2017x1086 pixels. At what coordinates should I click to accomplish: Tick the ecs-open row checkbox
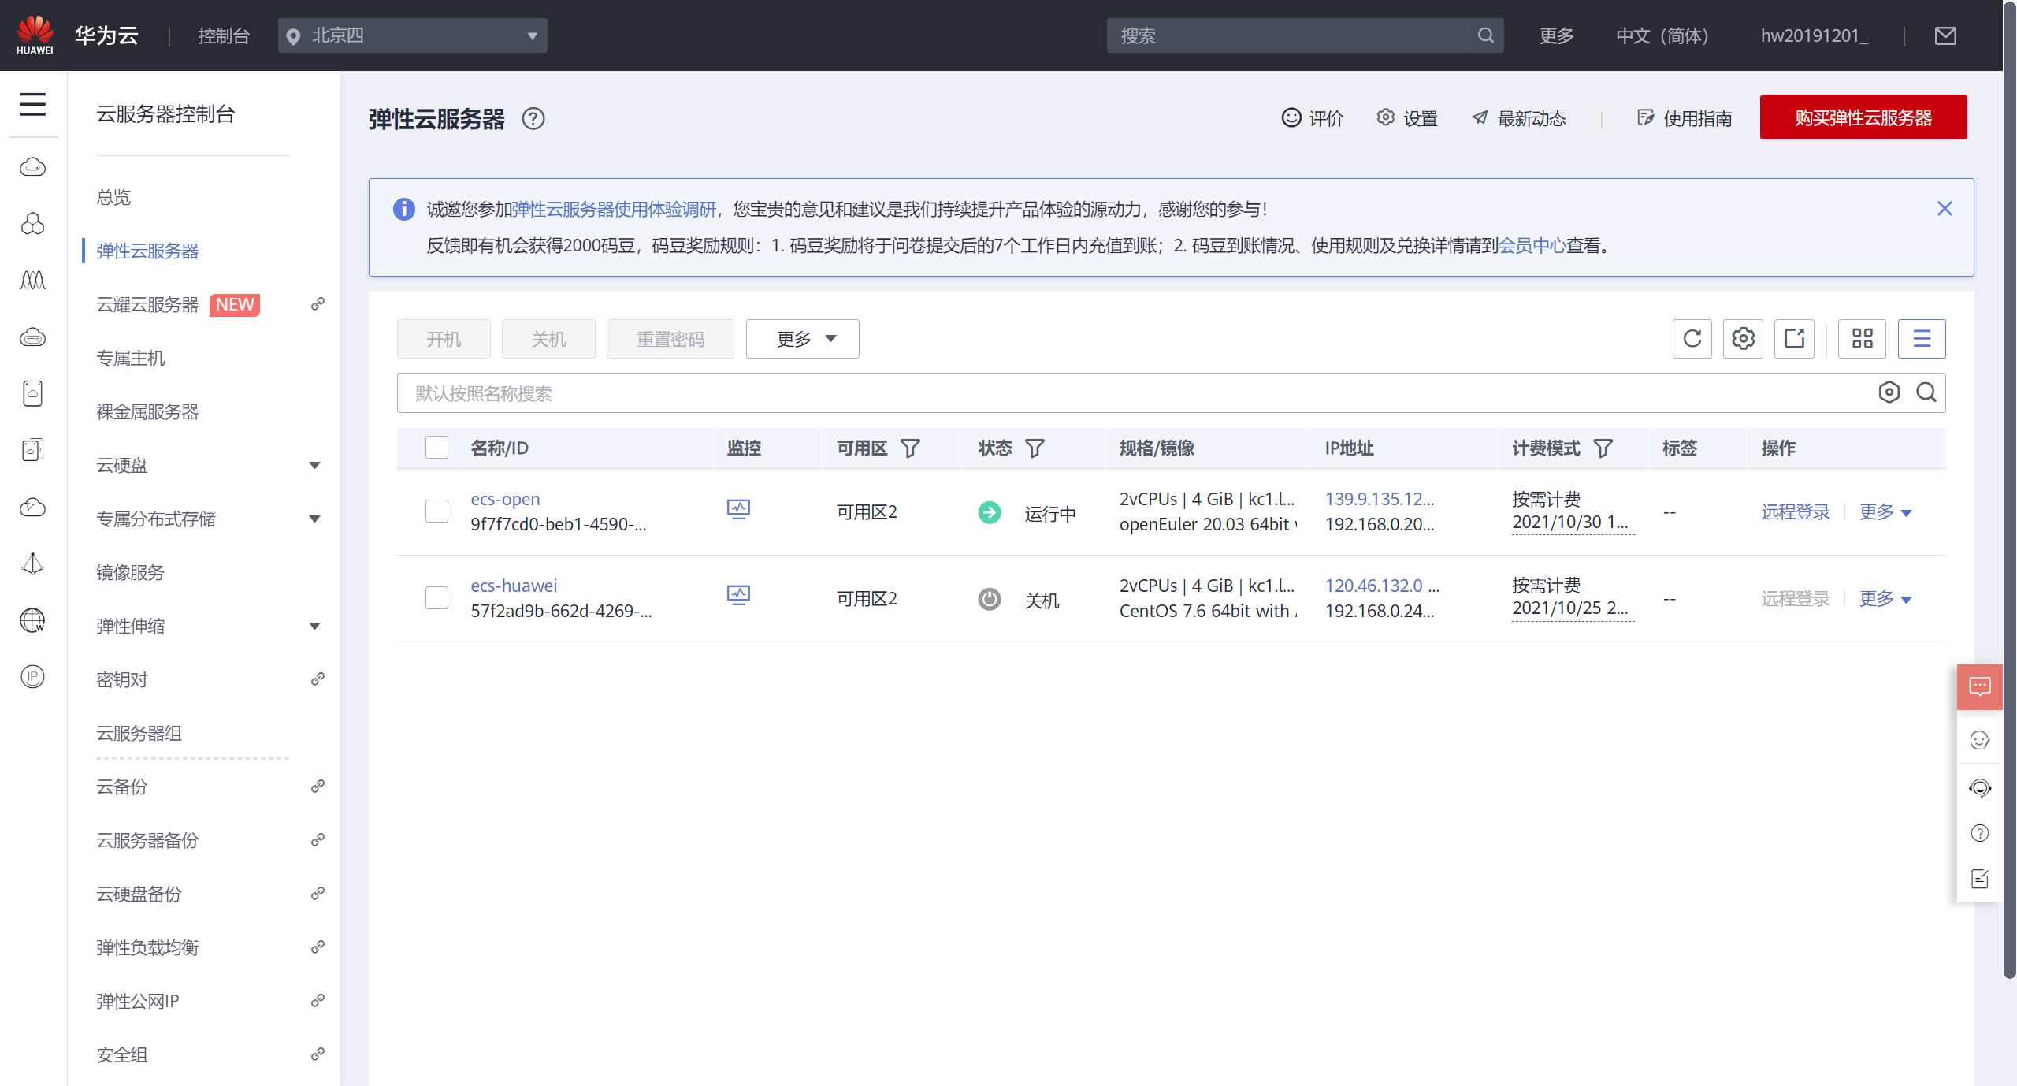pos(436,511)
